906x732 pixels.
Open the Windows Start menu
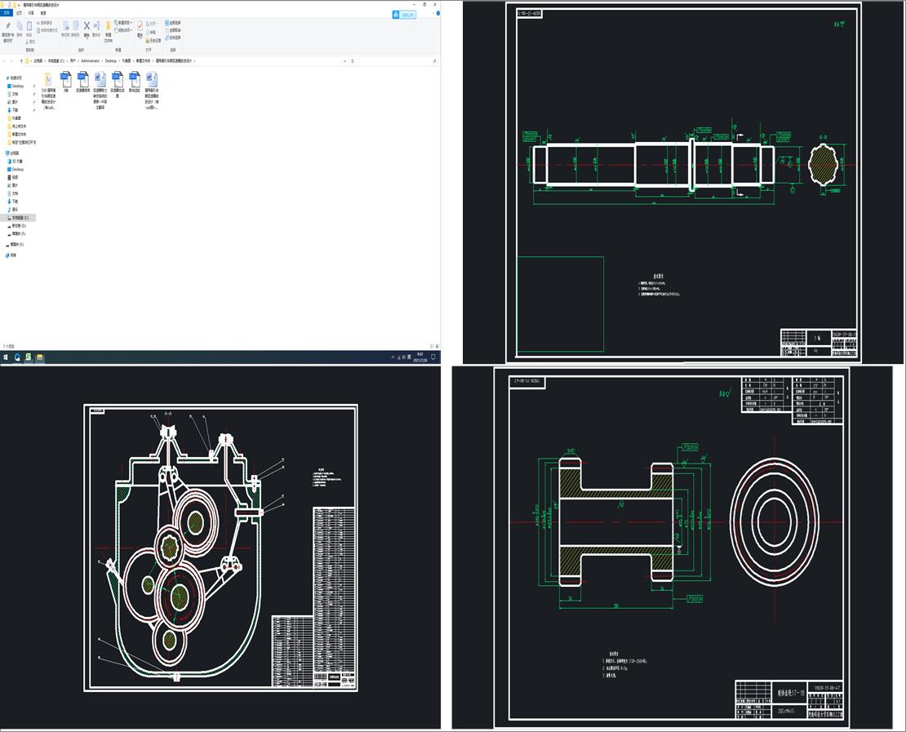tap(6, 357)
